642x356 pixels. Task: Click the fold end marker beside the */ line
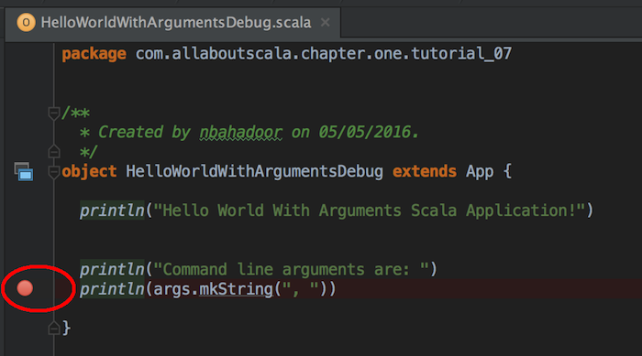coord(53,151)
